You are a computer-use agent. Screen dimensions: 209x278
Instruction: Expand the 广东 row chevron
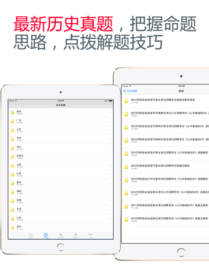(110, 121)
